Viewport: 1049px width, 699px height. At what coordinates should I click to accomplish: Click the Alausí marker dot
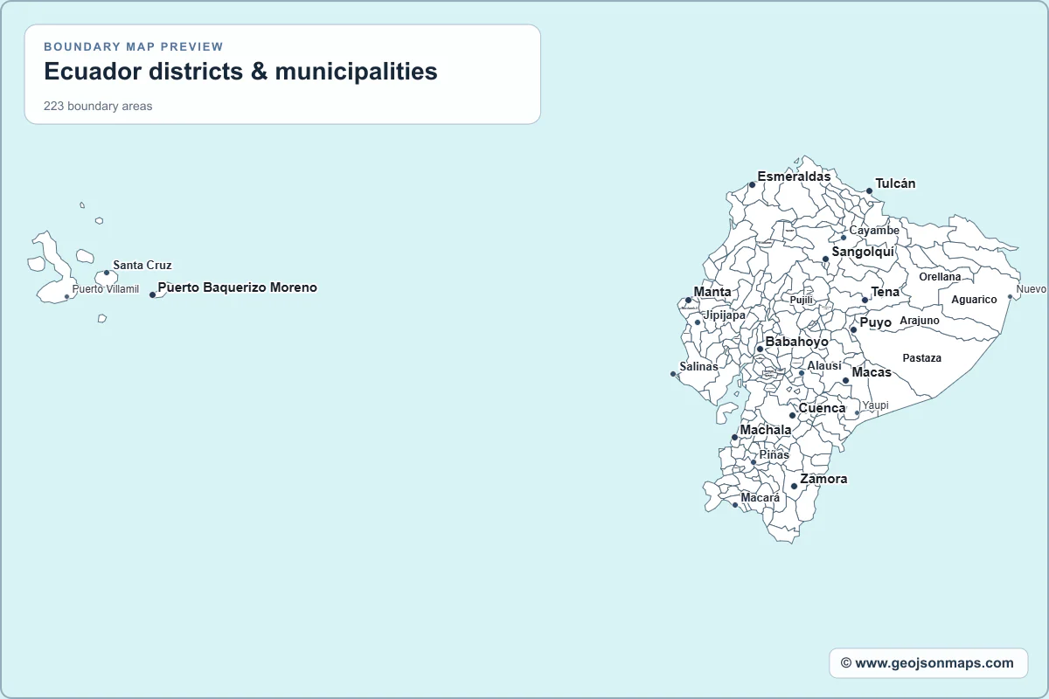tap(802, 373)
